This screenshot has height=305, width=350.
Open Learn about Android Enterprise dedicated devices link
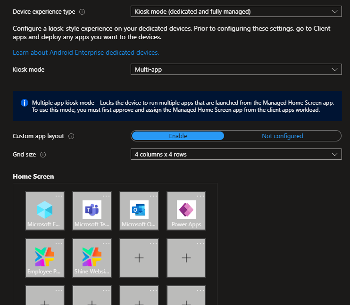[86, 52]
